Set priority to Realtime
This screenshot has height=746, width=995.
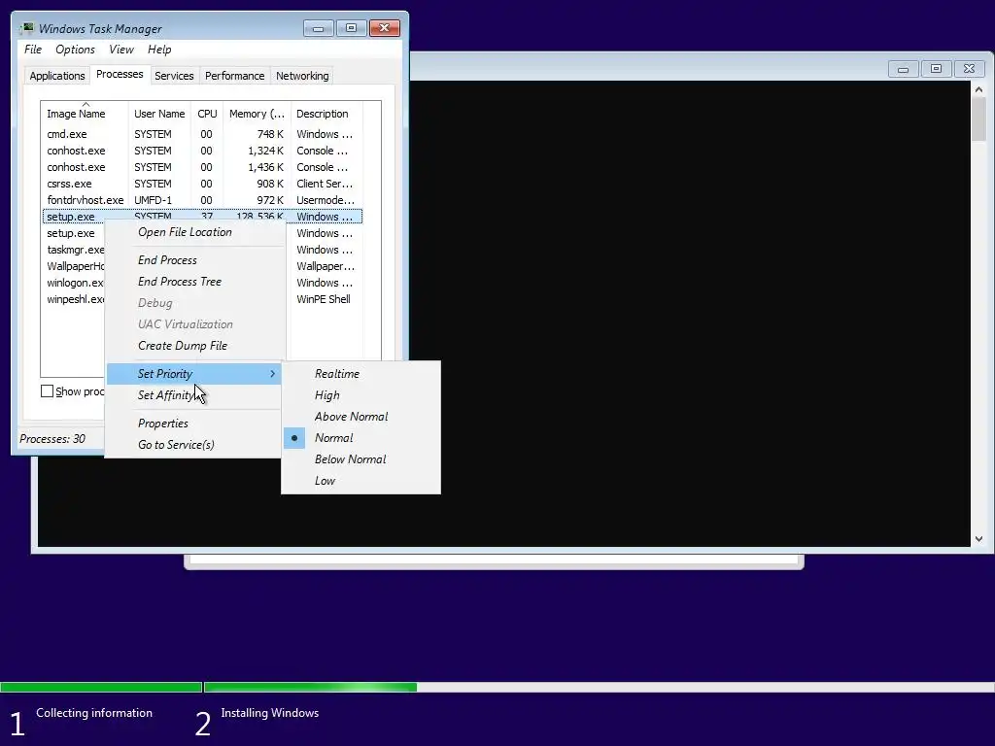coord(360,374)
